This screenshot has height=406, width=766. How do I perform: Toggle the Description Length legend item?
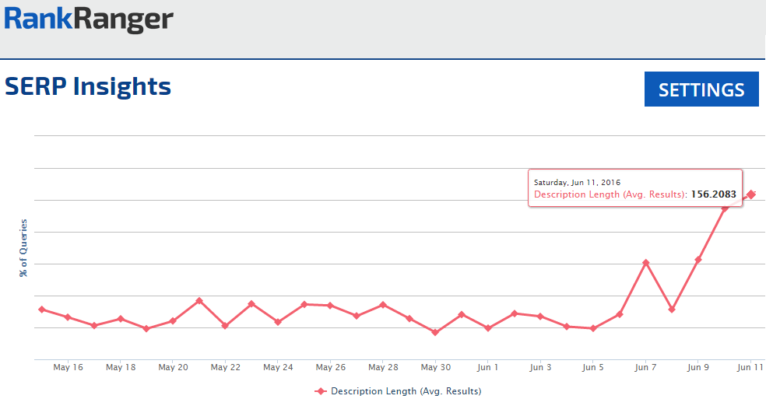[405, 390]
